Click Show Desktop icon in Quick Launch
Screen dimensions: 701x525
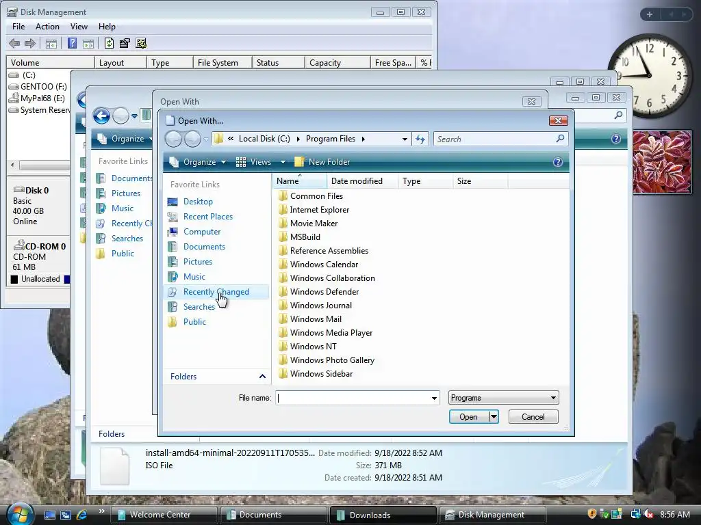[x=49, y=515]
